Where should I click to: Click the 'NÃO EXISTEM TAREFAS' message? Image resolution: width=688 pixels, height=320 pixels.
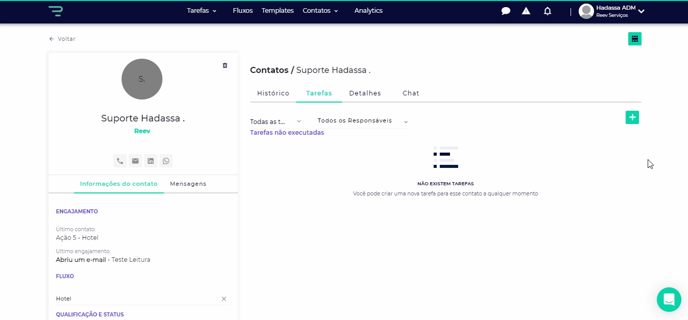[445, 184]
